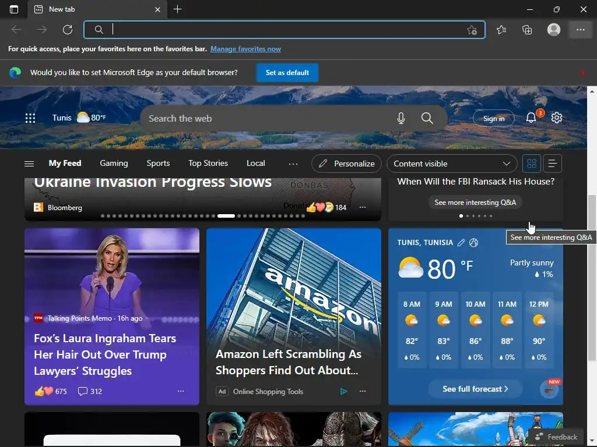Open the tab actions menu icon

(14, 9)
